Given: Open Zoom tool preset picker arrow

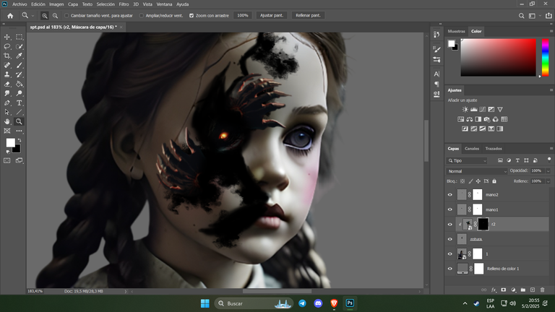Looking at the screenshot, I should [x=33, y=16].
